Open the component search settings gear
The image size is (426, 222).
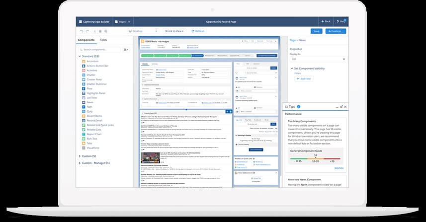(x=125, y=50)
